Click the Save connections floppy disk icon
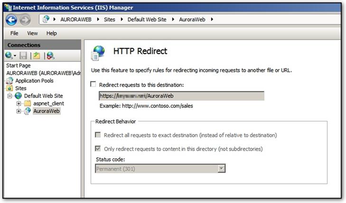 [23, 55]
